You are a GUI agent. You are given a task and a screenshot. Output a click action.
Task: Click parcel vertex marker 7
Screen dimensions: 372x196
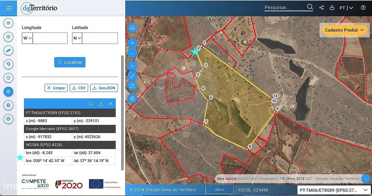tap(203, 125)
